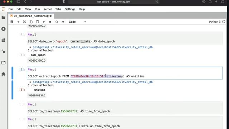Open postgresql link under cell 4 output
Viewport: 229px width, 129px height.
coord(93,47)
